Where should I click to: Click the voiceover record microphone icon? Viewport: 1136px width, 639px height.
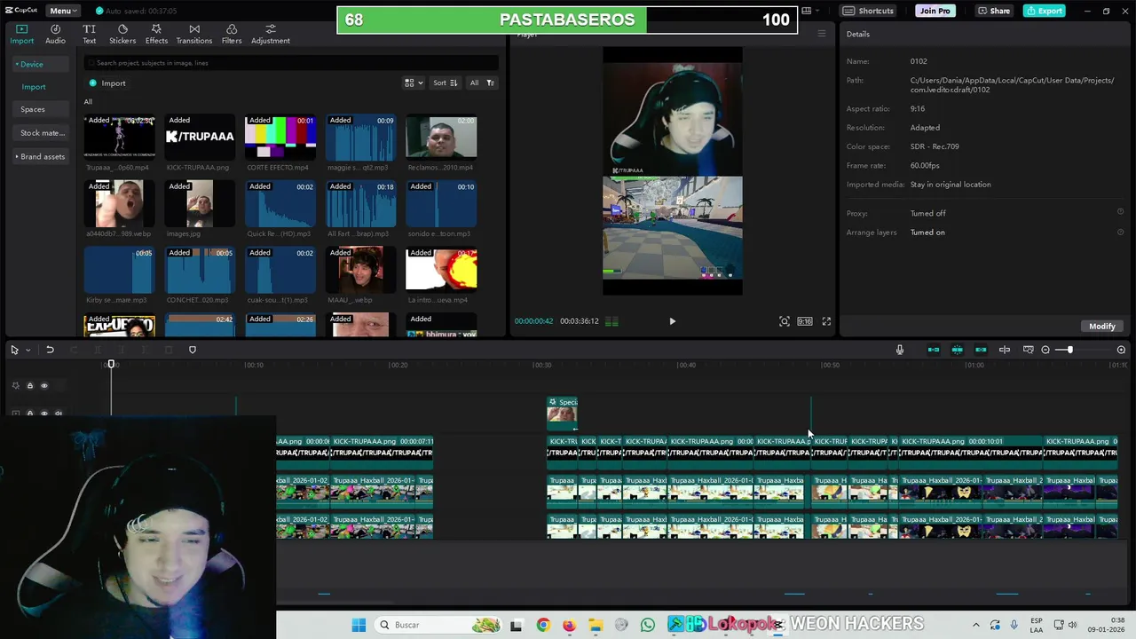[x=900, y=350]
